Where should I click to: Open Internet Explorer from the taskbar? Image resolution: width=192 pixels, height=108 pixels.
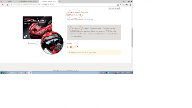coord(8,73)
